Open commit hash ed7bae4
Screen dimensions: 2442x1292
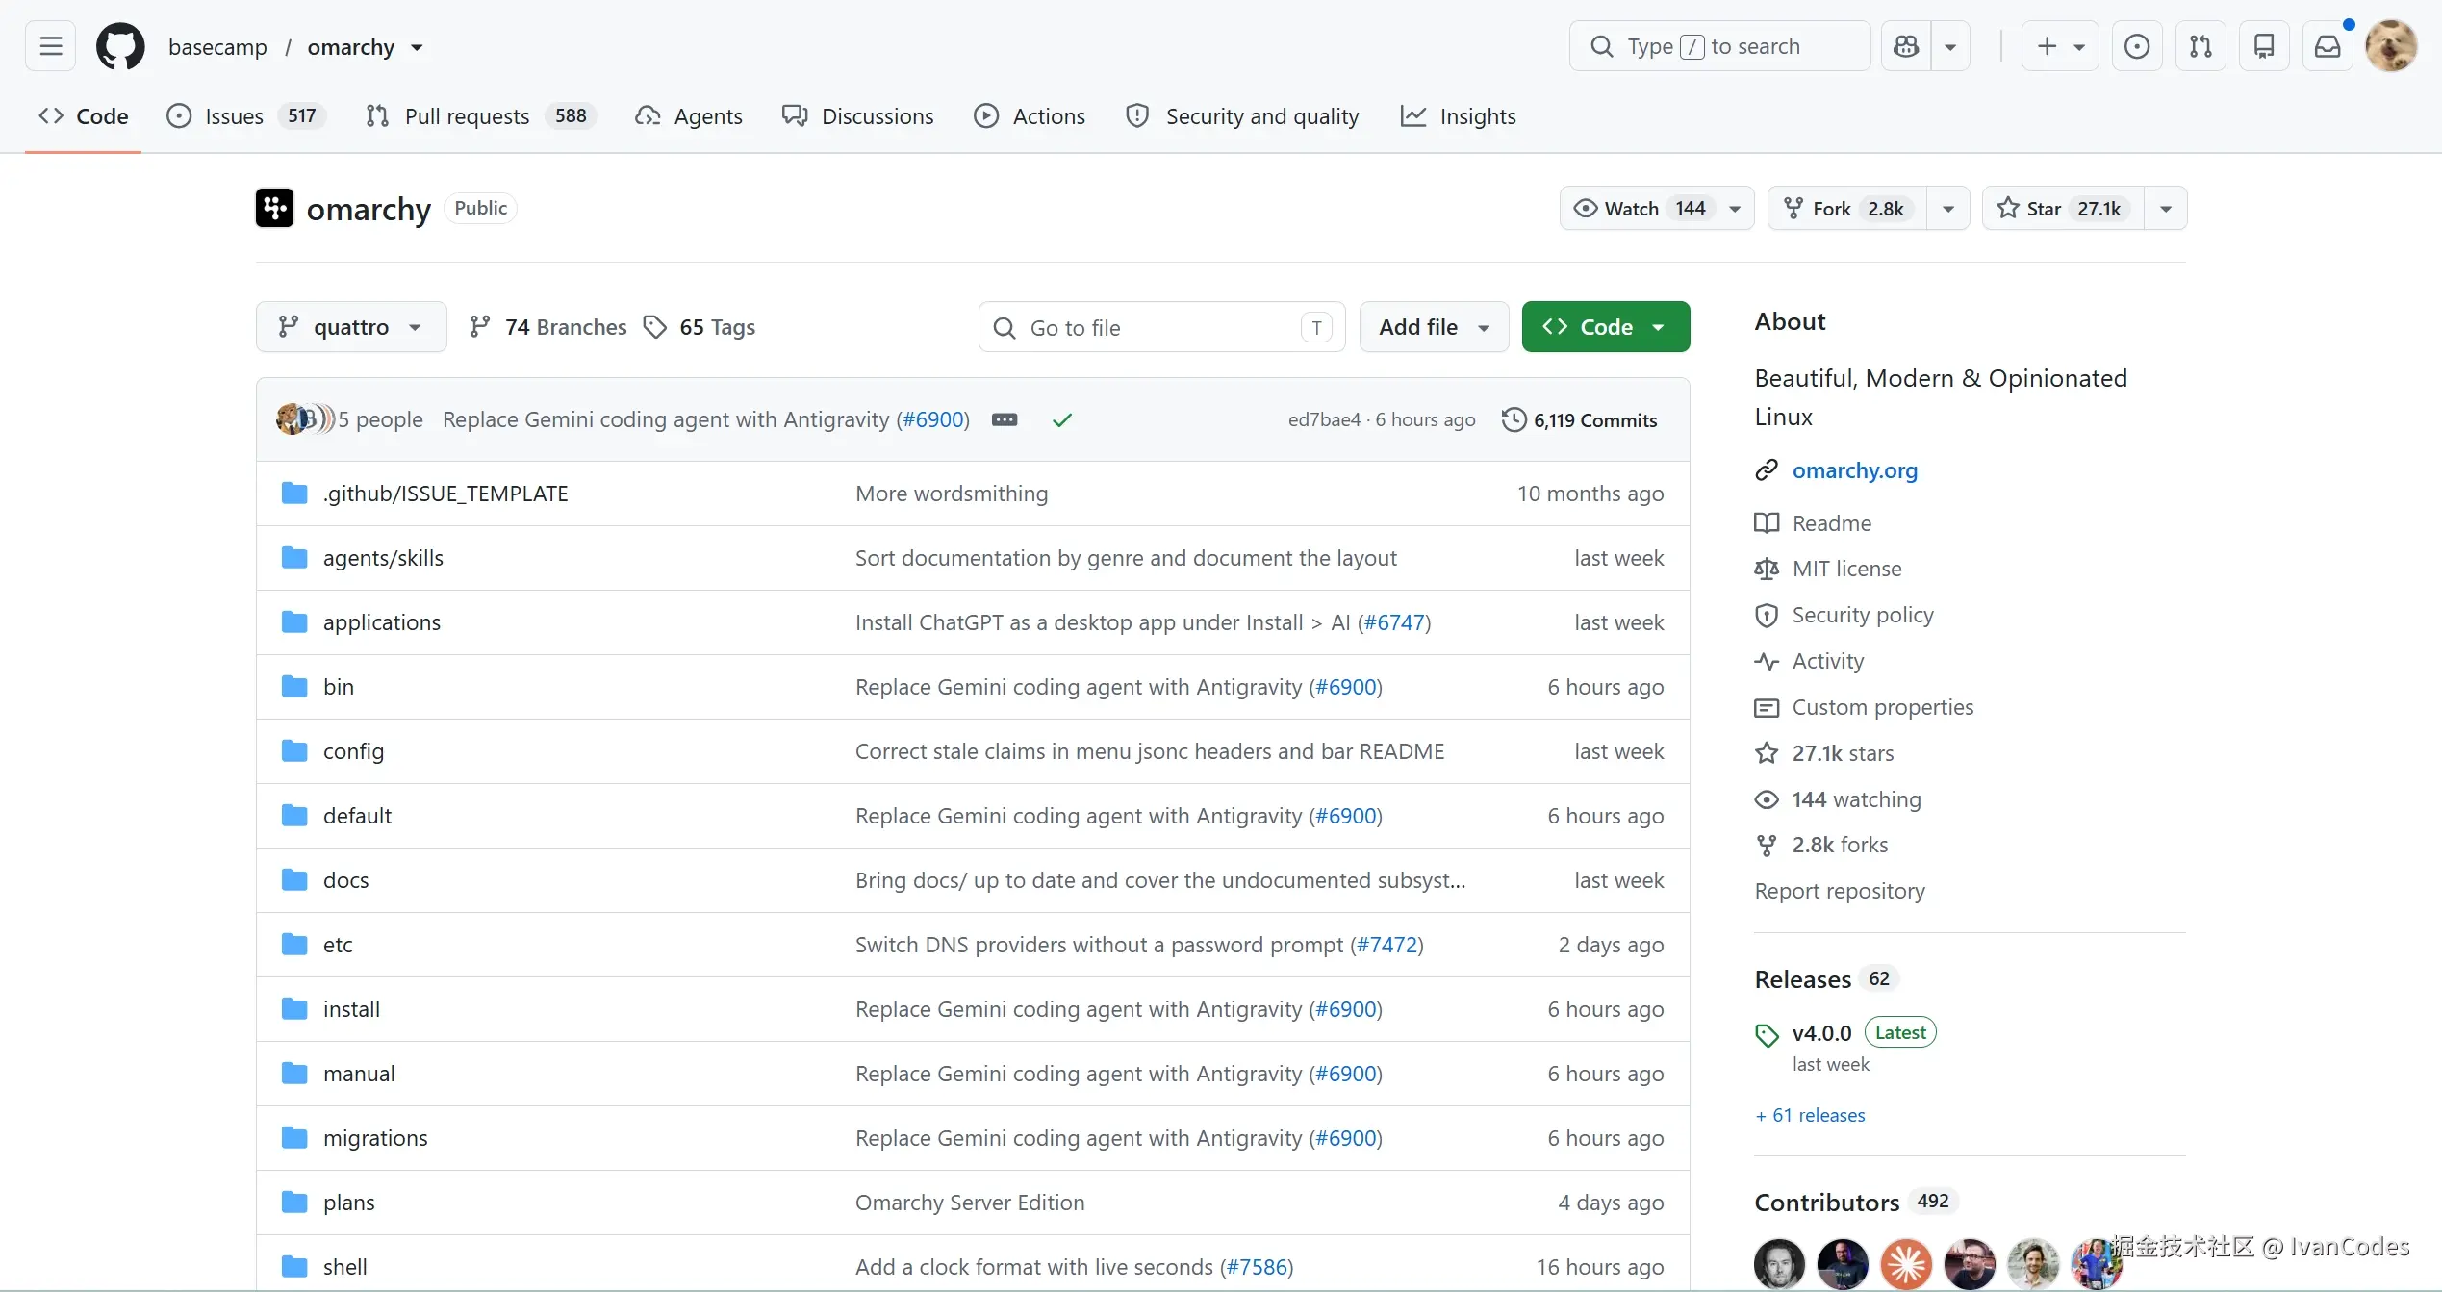[x=1324, y=419]
